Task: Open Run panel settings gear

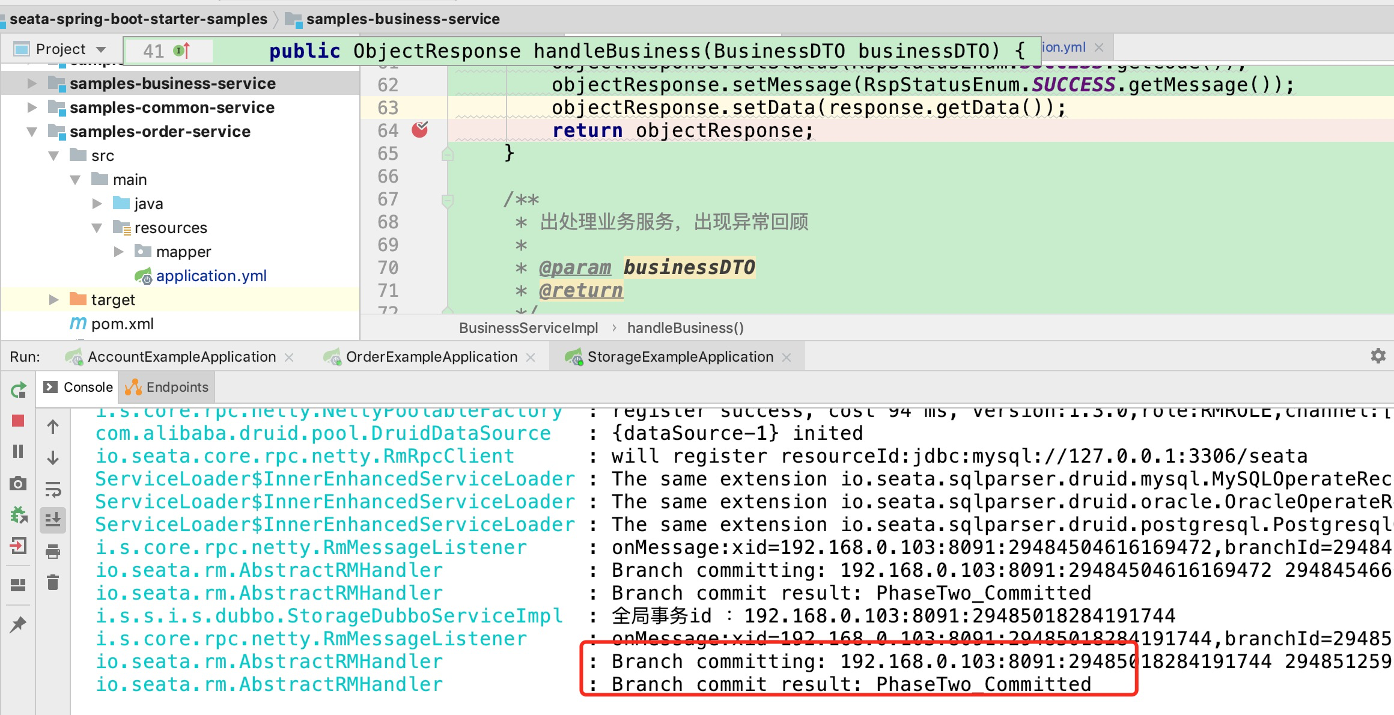Action: click(1378, 356)
